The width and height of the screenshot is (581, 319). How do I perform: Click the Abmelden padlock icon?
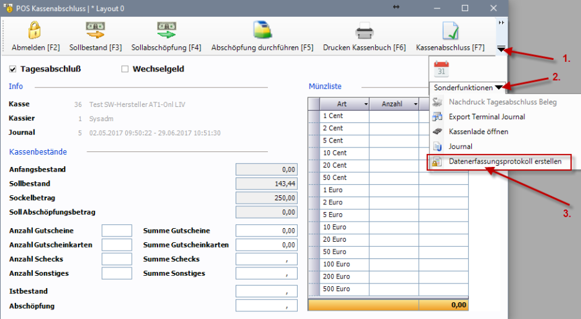(35, 30)
